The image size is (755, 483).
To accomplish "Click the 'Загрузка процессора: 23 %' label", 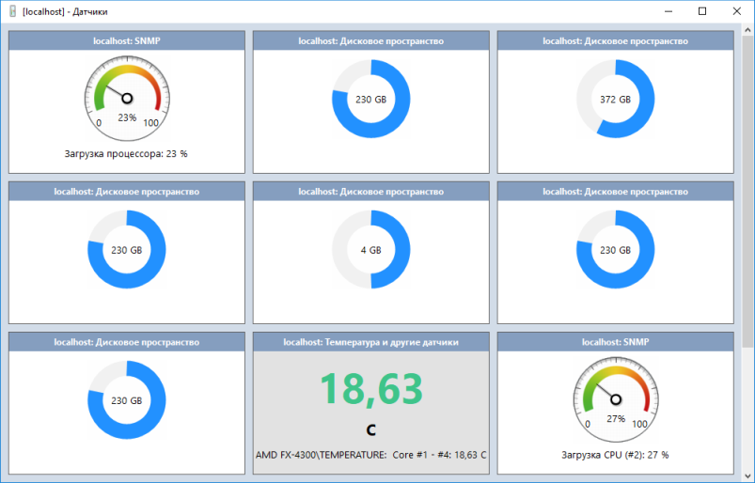I will [126, 154].
